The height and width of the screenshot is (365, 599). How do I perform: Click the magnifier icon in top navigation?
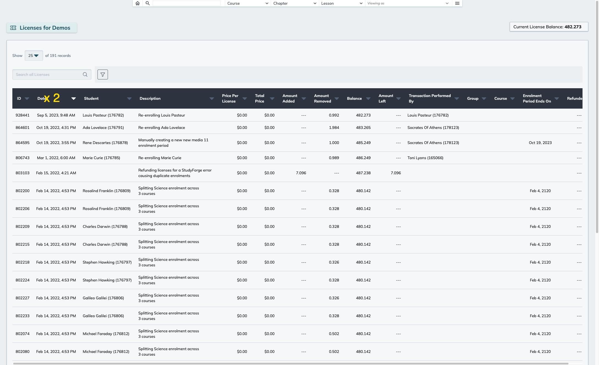click(x=147, y=3)
